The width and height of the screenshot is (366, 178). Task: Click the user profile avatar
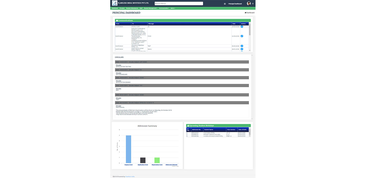(x=249, y=4)
